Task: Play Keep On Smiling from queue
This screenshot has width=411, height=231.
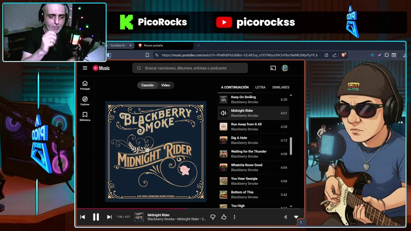Action: coord(253,99)
